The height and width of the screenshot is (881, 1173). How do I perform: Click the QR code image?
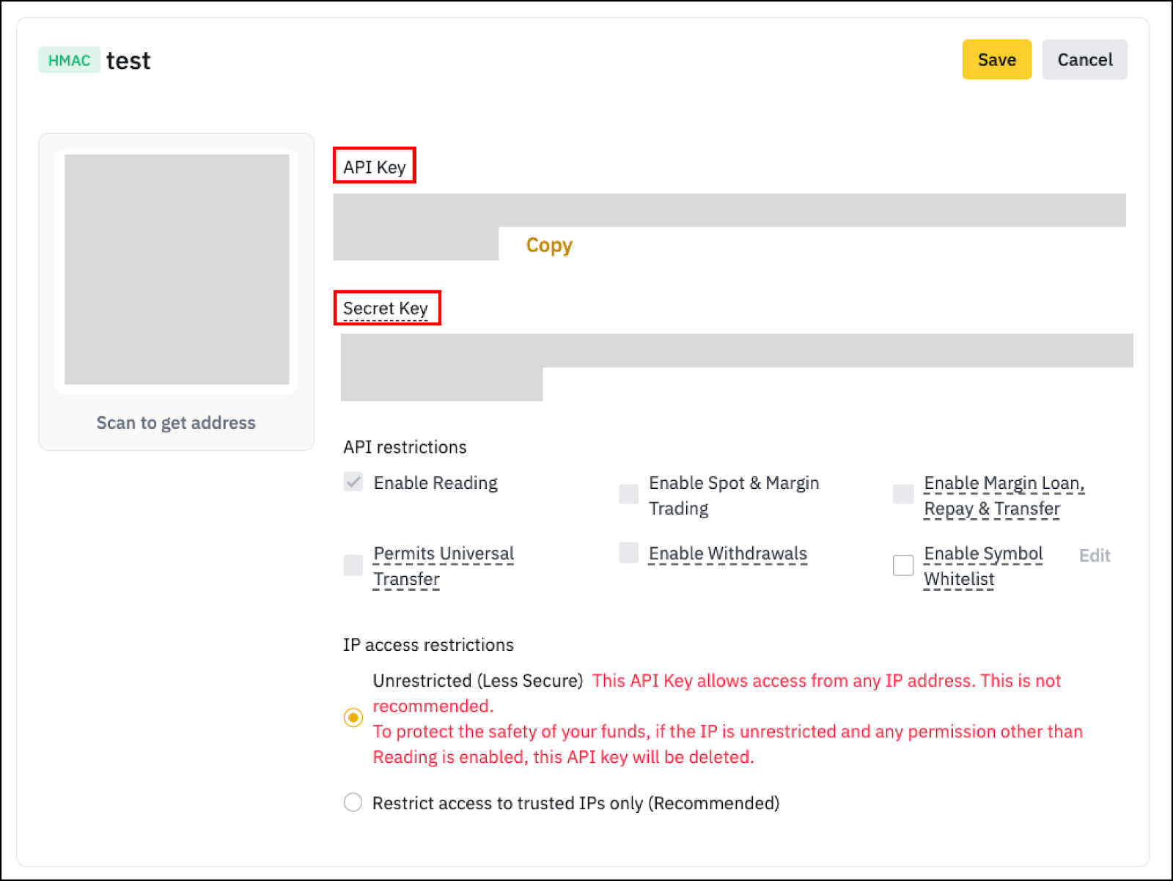point(177,269)
